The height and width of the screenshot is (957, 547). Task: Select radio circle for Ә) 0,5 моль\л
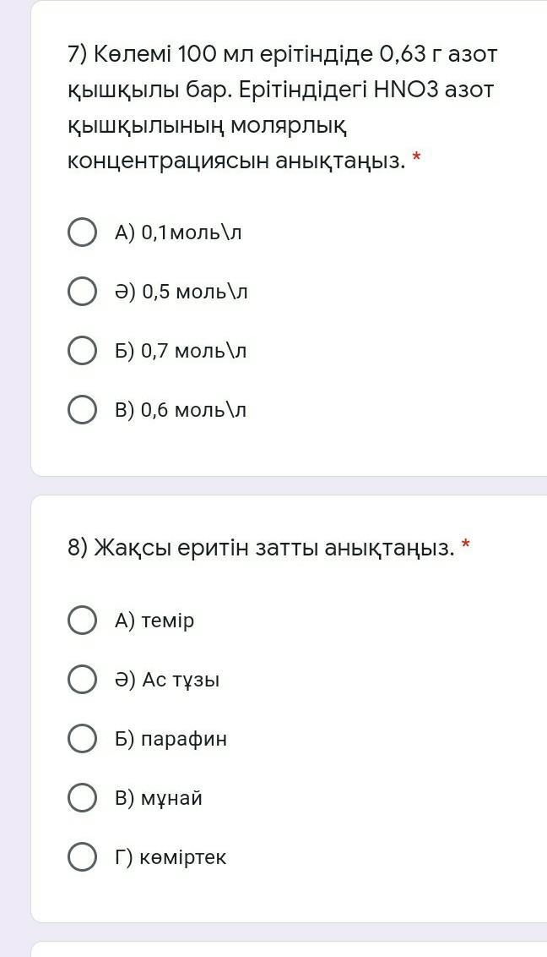82,292
